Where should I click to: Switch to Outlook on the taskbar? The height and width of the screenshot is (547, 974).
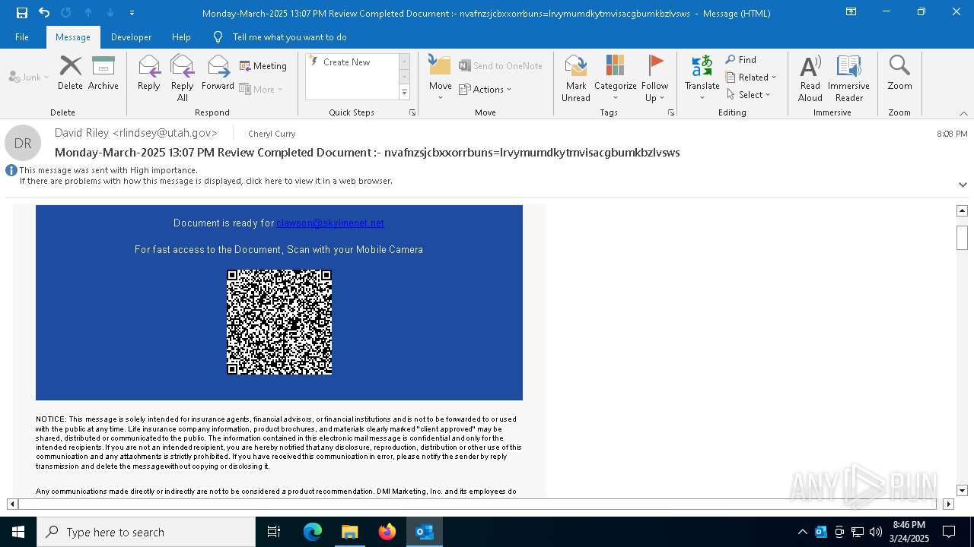(x=425, y=532)
